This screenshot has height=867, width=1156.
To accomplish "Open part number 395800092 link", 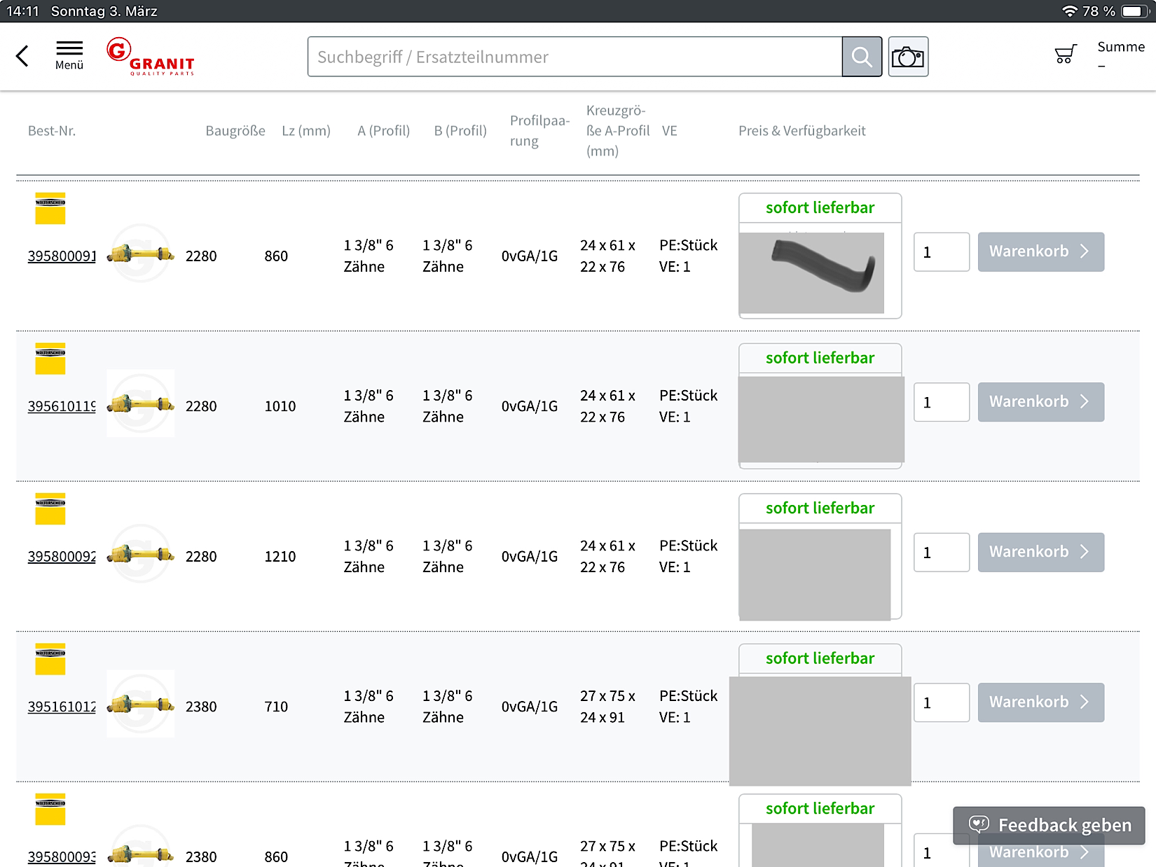I will tap(62, 557).
